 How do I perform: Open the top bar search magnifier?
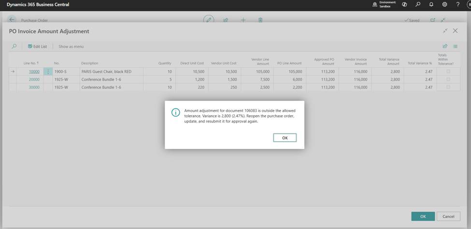418,4
